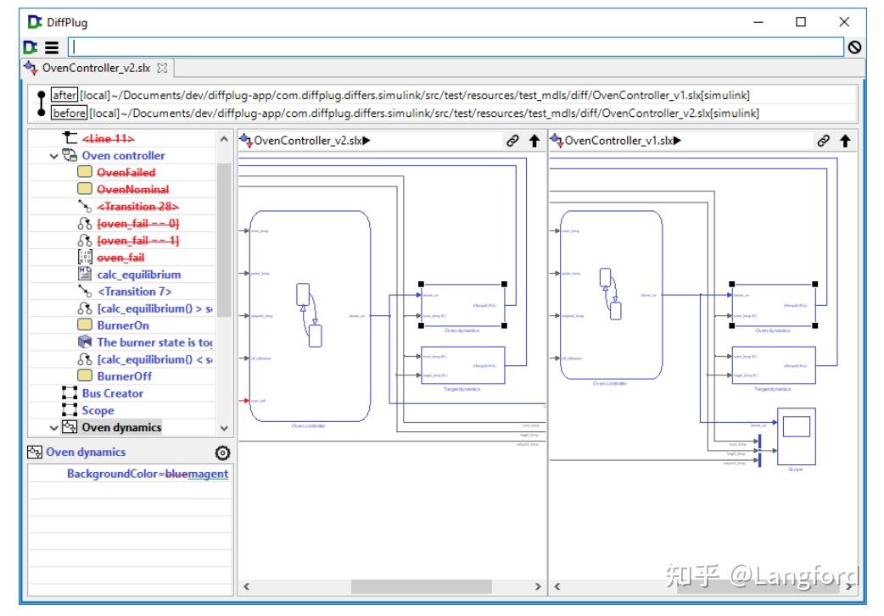Select the [oven_fail == 1] row
Viewport: 884px width, 616px height.
pyautogui.click(x=137, y=241)
